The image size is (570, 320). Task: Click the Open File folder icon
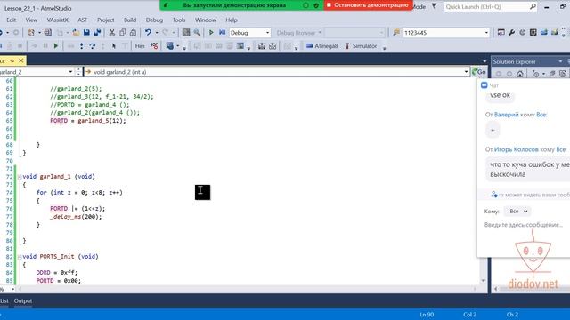pos(76,33)
